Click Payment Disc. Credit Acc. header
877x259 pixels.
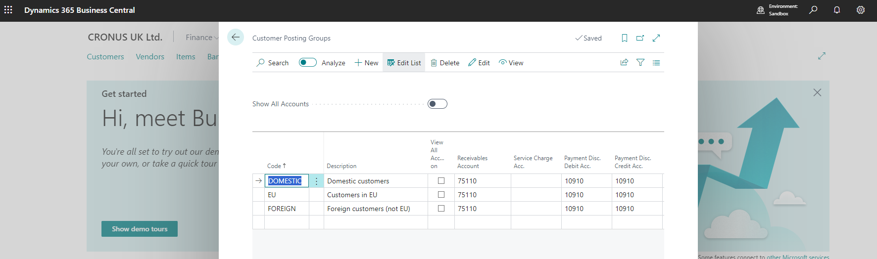click(x=633, y=162)
